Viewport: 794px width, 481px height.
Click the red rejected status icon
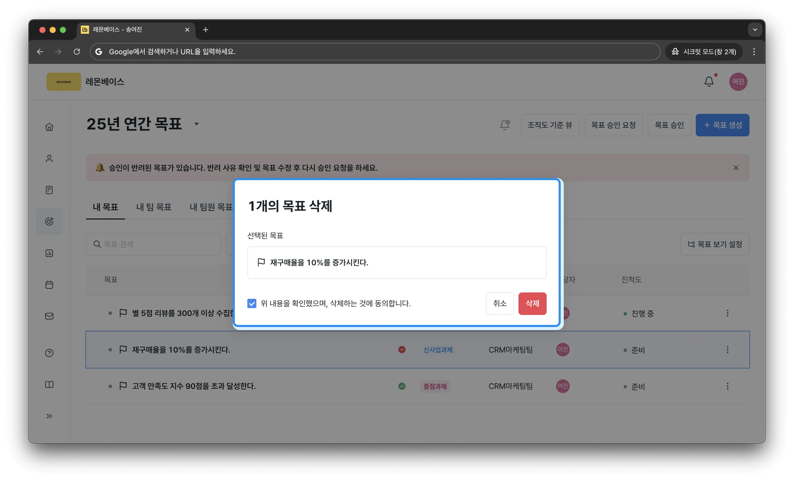pyautogui.click(x=402, y=350)
